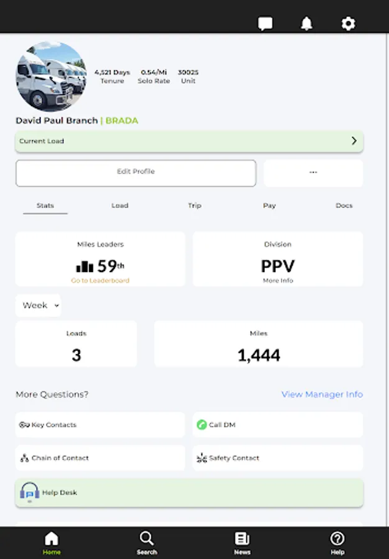Open settings gear icon
This screenshot has height=559, width=389.
[348, 24]
